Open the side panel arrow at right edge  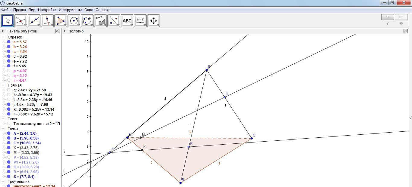click(410, 118)
